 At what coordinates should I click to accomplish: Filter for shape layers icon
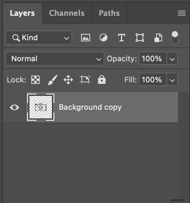tap(140, 38)
